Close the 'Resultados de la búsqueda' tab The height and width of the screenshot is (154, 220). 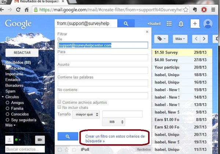(63, 1)
